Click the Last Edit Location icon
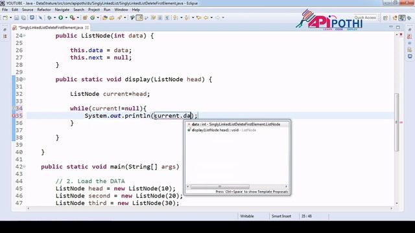 tap(198, 17)
